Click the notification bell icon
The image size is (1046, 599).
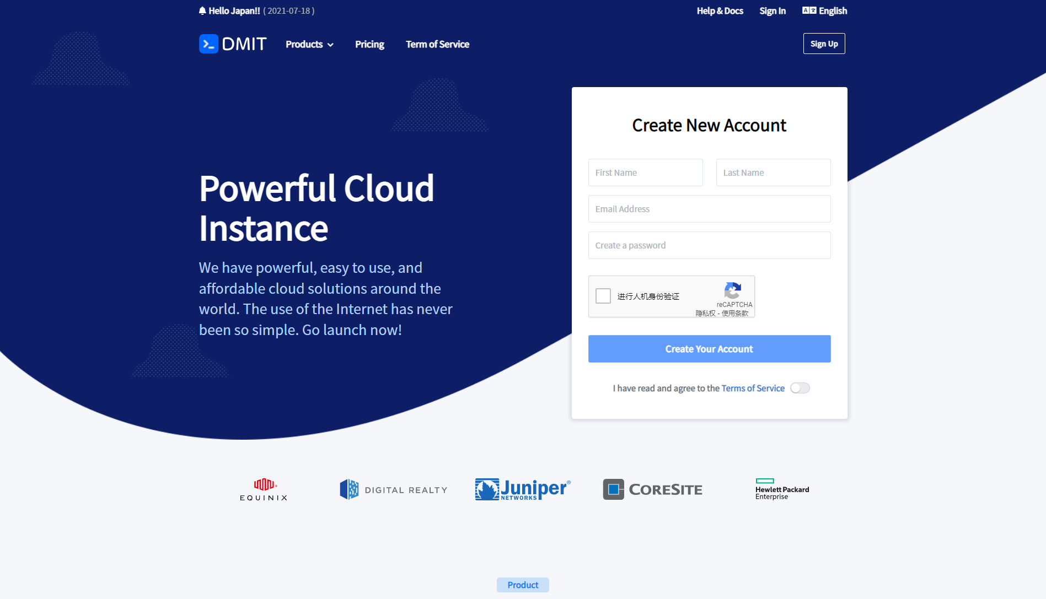point(202,11)
